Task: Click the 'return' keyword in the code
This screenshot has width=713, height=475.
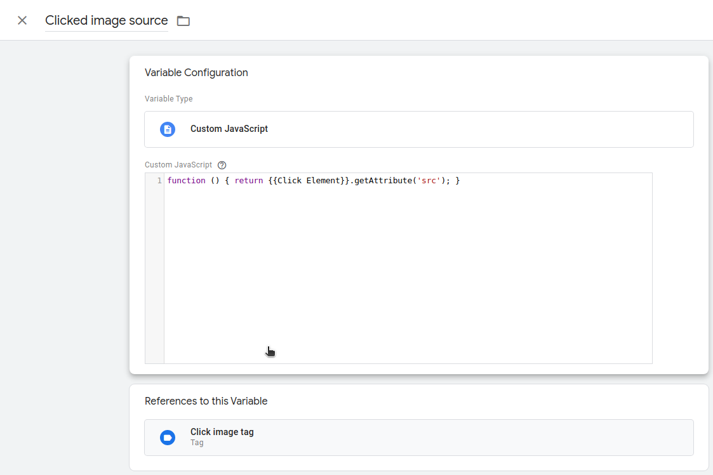Action: click(248, 181)
